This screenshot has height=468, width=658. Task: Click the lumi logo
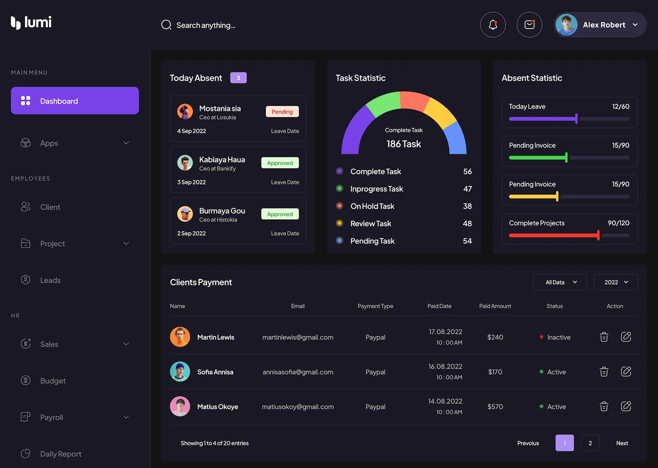pyautogui.click(x=31, y=22)
